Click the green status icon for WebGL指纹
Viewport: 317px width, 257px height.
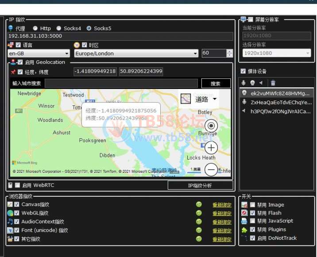click(x=199, y=213)
